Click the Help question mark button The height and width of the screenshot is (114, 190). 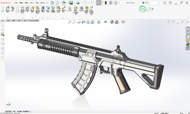coord(170,3)
